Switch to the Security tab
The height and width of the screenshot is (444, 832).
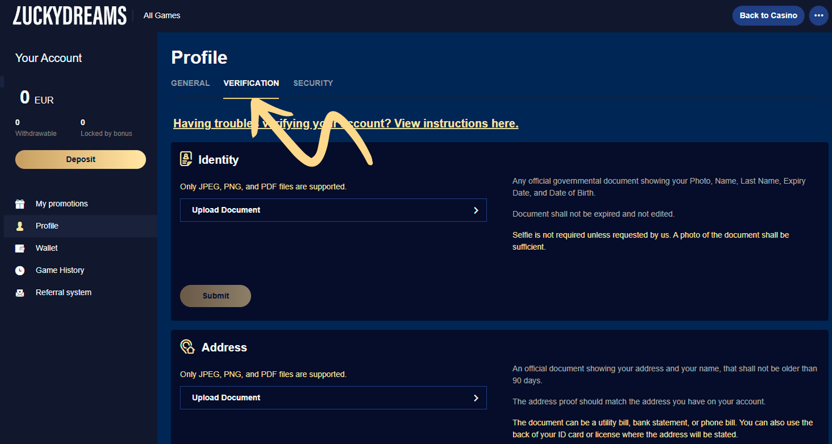point(313,83)
